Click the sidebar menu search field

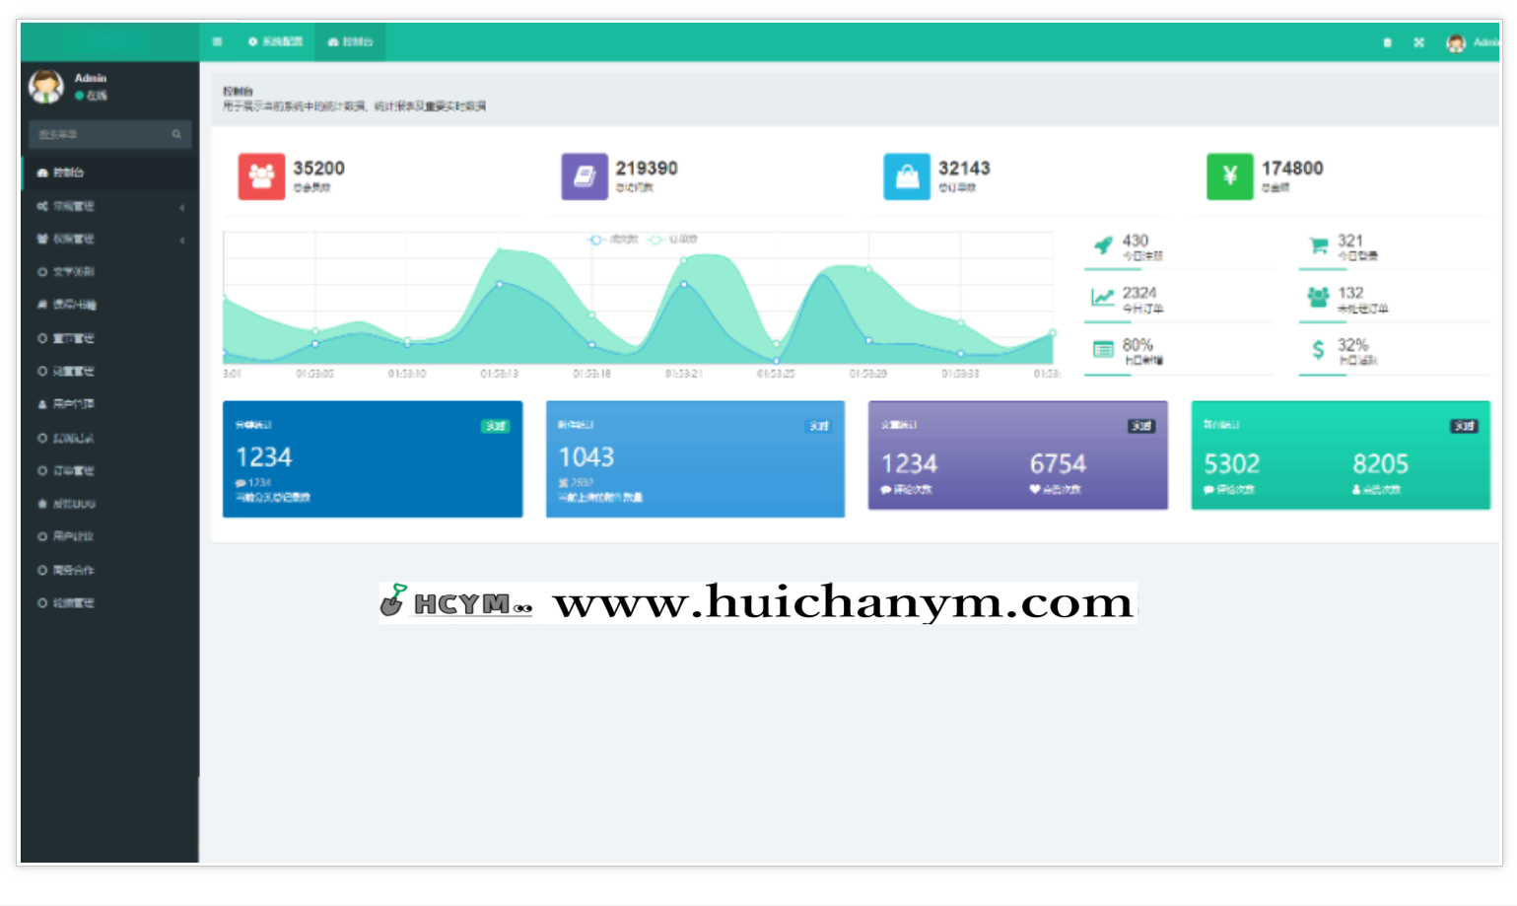[99, 134]
